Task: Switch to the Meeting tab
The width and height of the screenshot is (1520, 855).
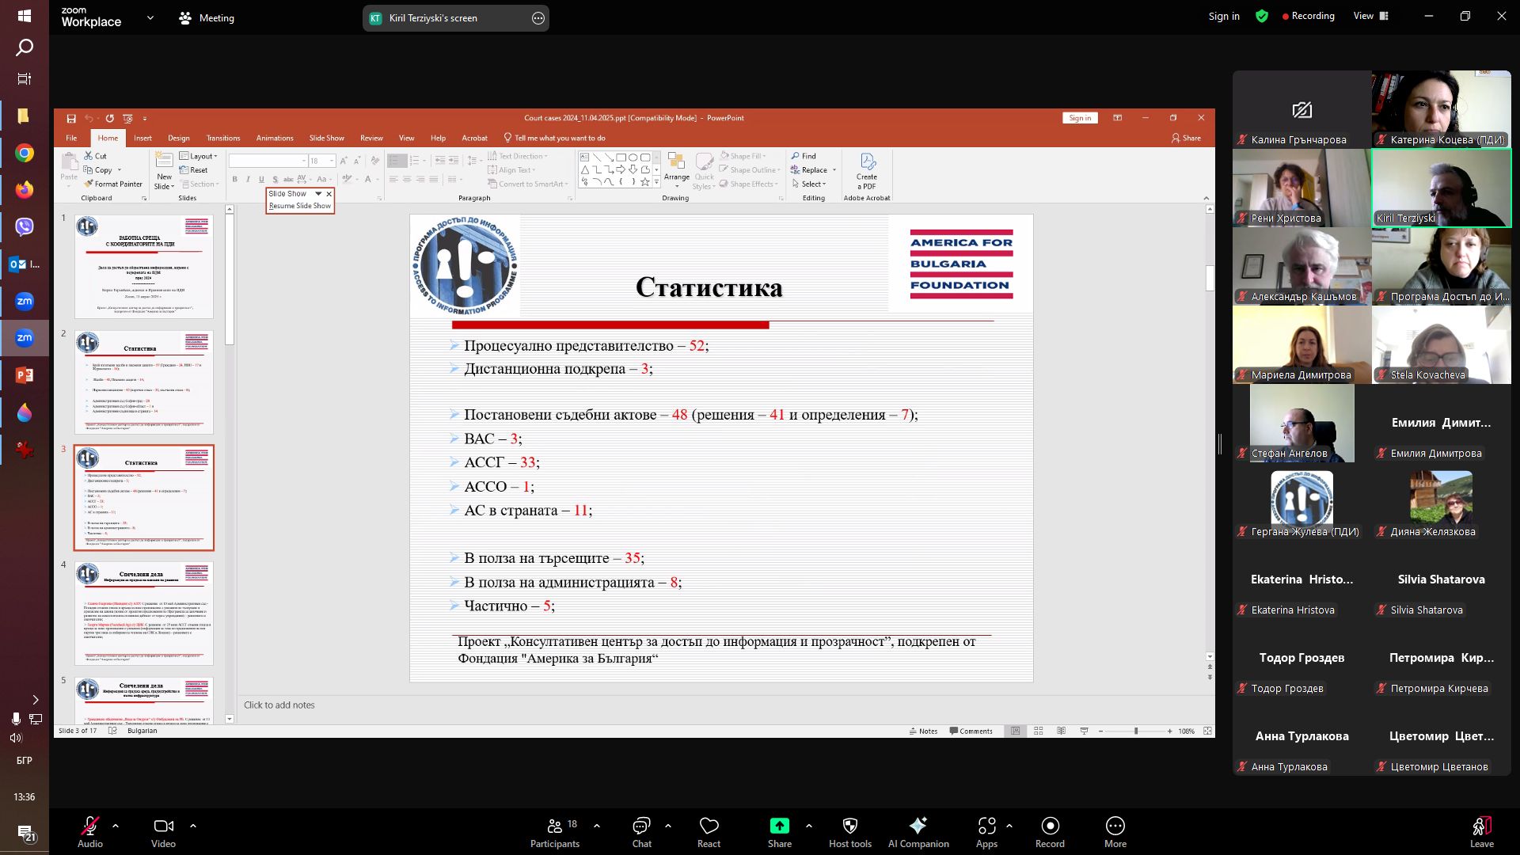Action: click(207, 17)
